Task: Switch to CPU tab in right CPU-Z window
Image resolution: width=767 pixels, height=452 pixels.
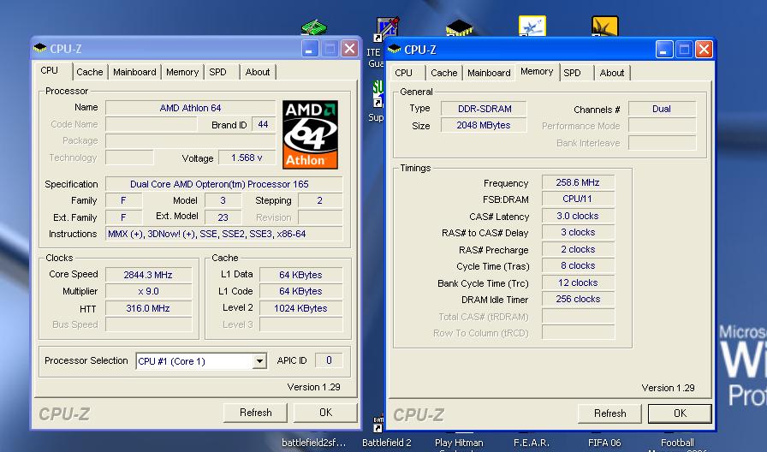Action: coord(403,73)
